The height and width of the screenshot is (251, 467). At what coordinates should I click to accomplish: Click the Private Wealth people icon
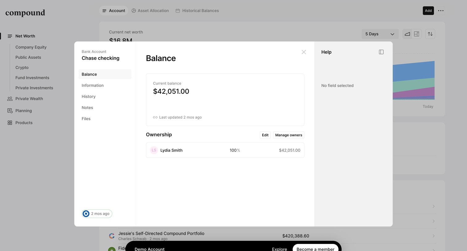[10, 99]
